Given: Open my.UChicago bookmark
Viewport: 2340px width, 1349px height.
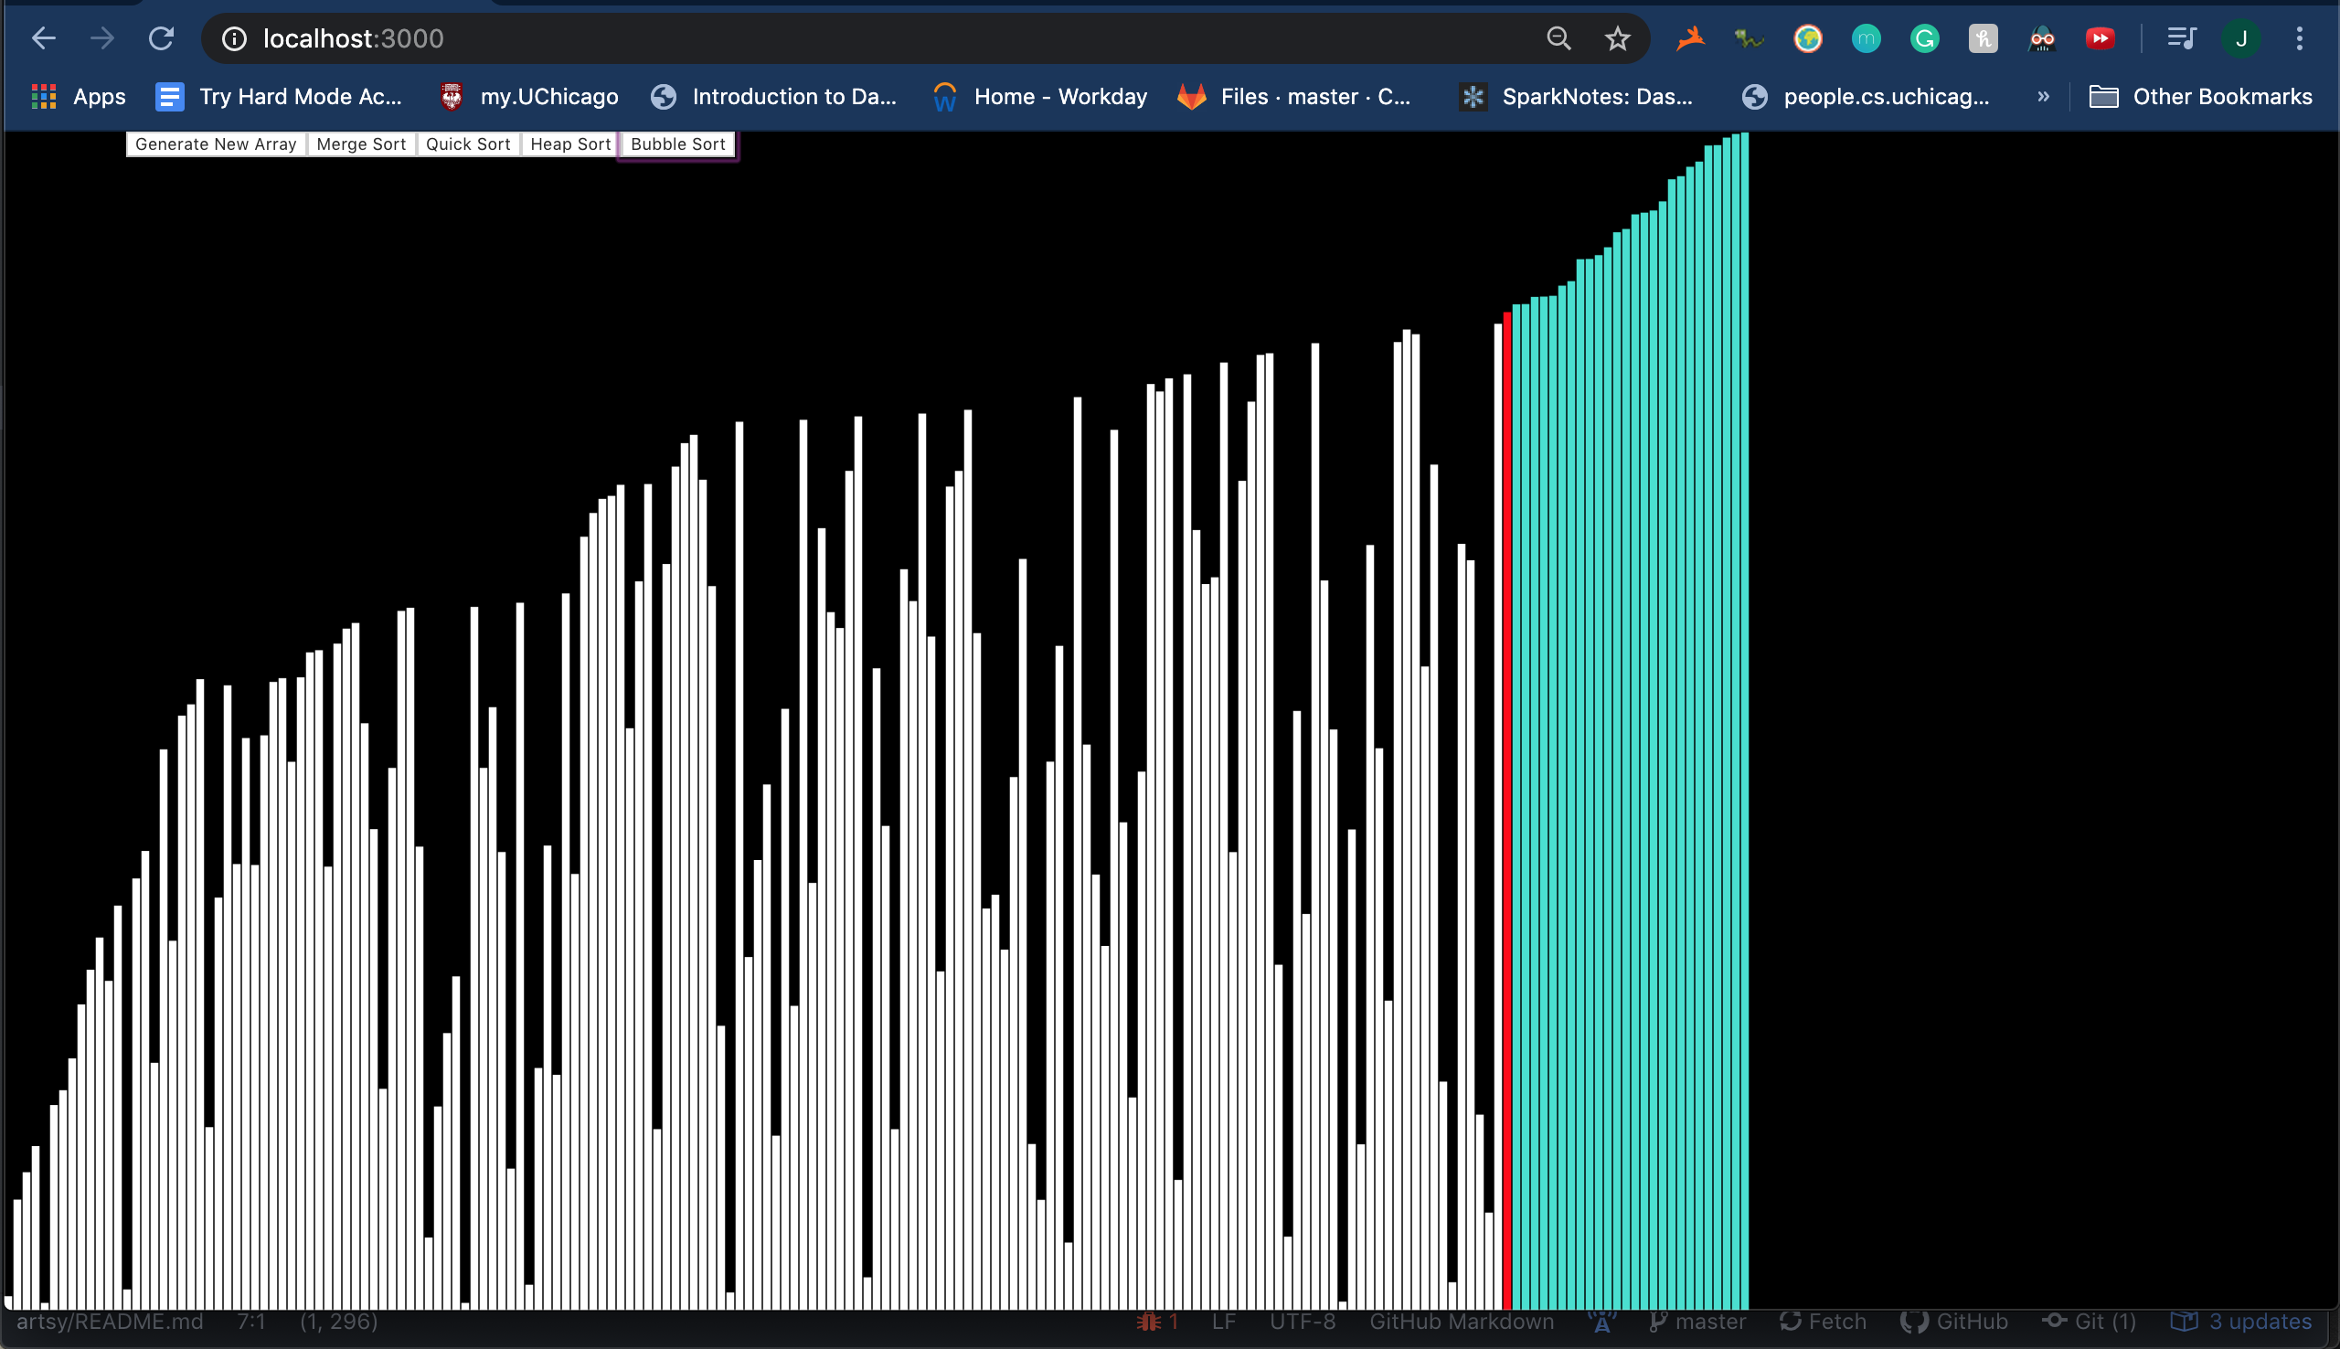Looking at the screenshot, I should pos(529,96).
